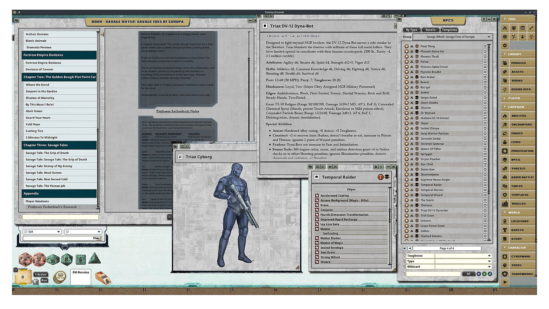
Task: Open Vehicles in the Campaign sidebar
Action: tap(518, 204)
